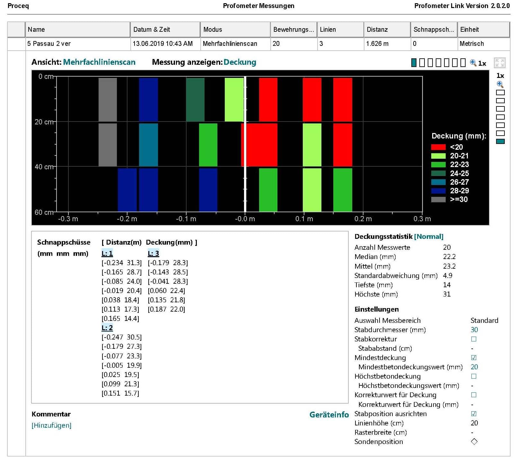Click the Standardabweichung value 4.9
Screen dimensions: 516x461
[448, 275]
